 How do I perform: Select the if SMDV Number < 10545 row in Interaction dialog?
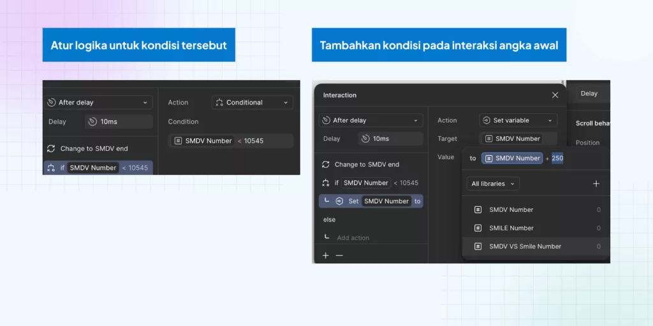click(371, 183)
